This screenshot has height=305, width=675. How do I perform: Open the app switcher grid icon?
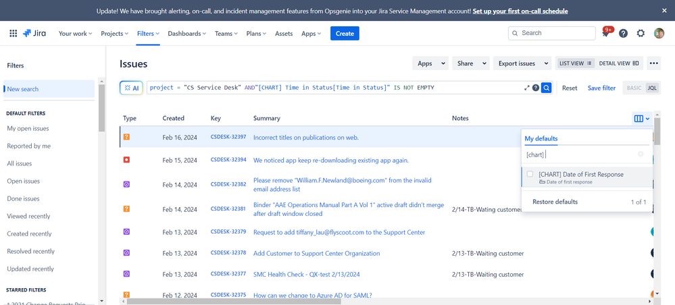[13, 33]
